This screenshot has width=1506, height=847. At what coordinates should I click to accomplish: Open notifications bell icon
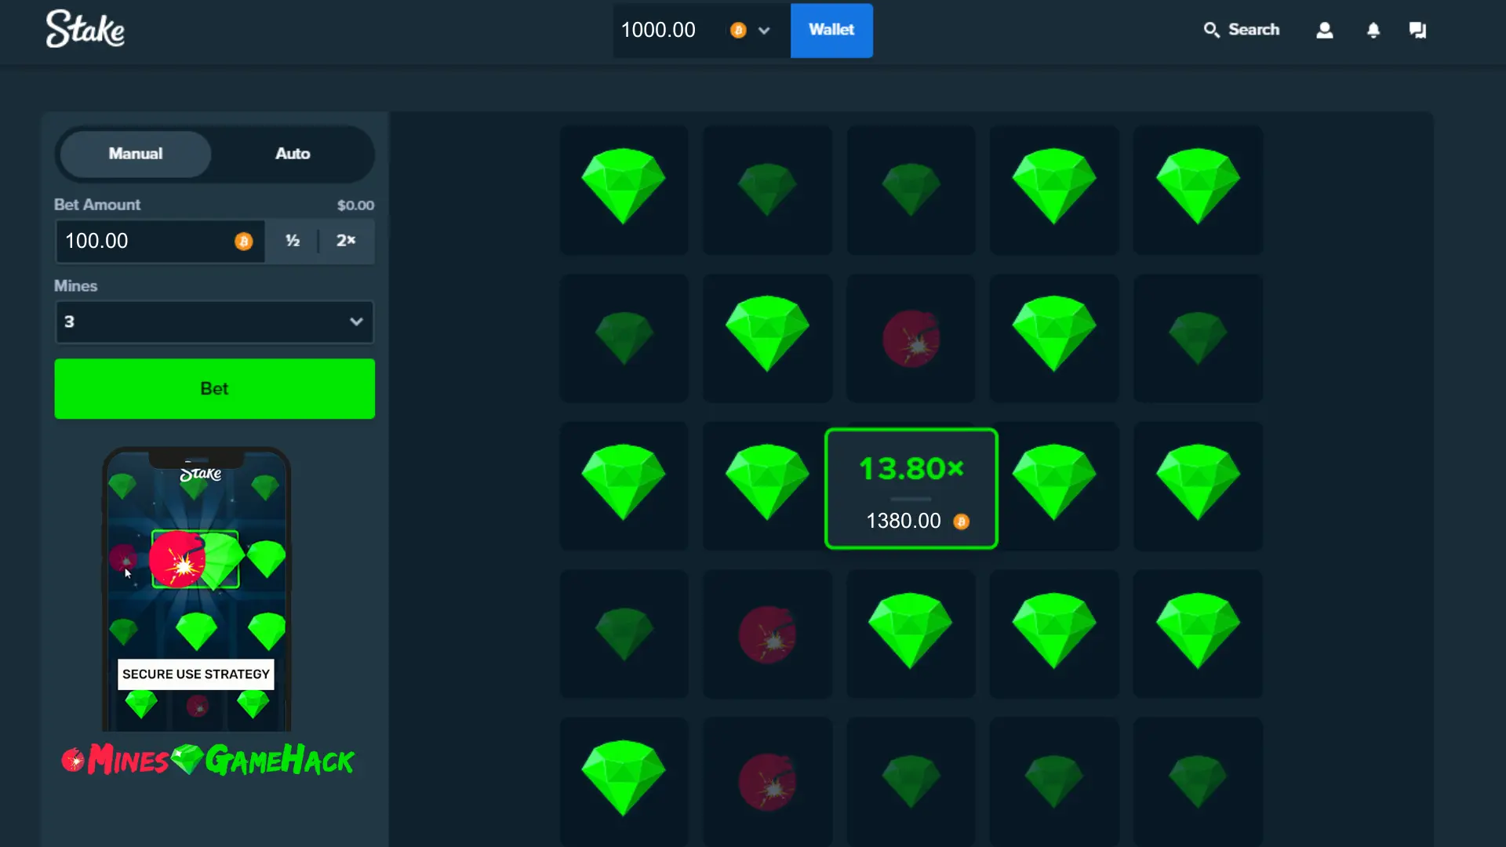(1373, 30)
